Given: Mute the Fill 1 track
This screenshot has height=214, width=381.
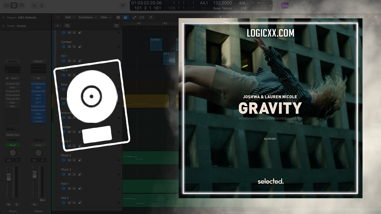Looking at the screenshot, I should coord(69,61).
